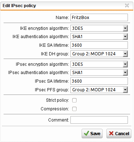Expand IPsec encryption algorithm dropdown arrow
Screen dimensions: 134x142
125,64
